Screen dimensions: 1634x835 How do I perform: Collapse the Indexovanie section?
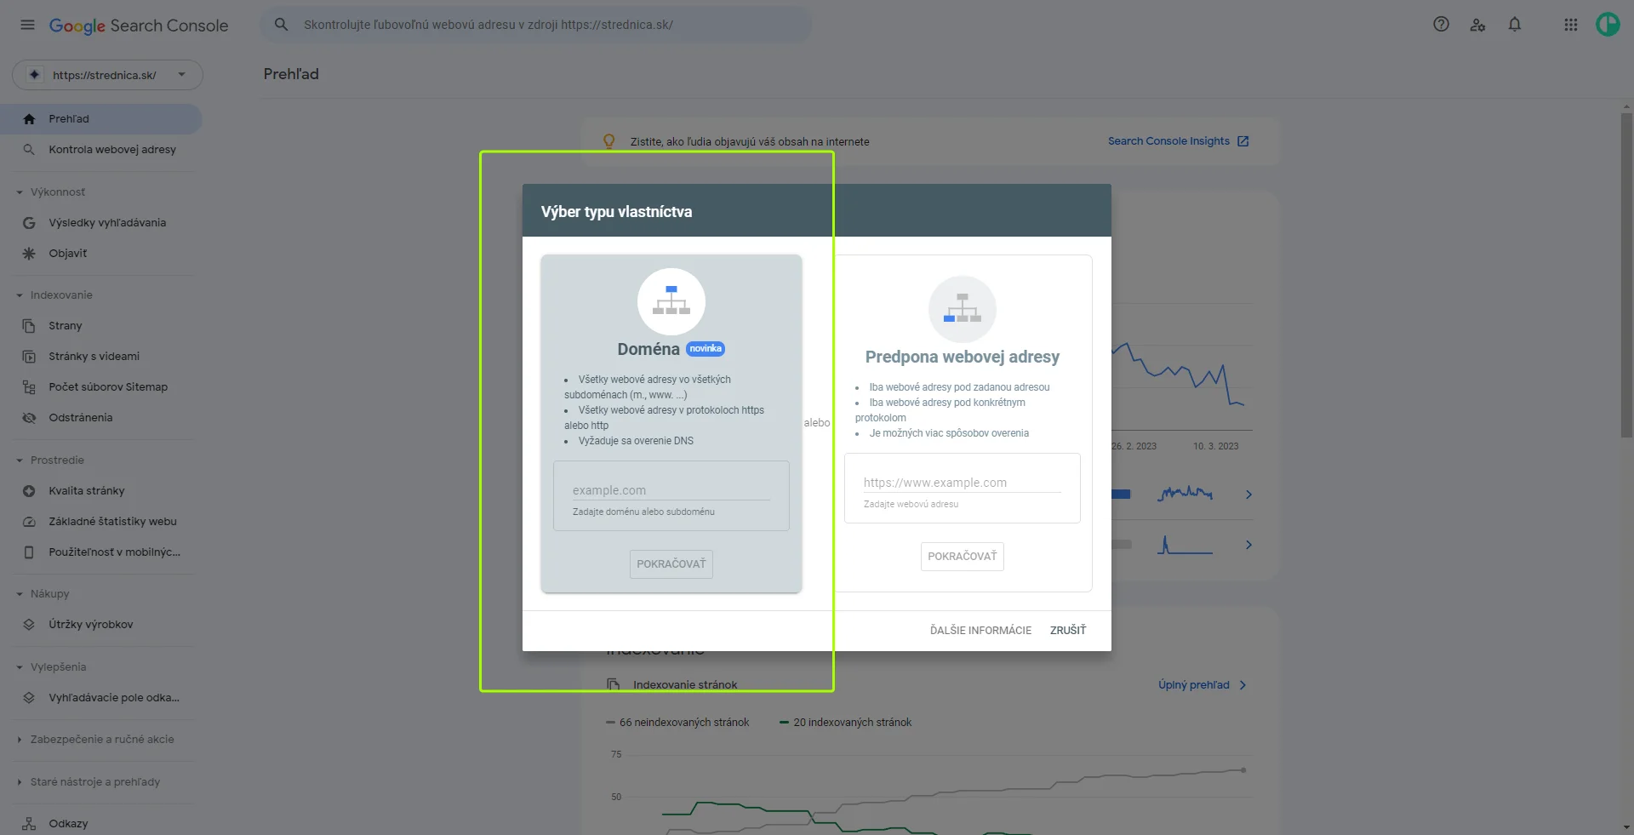point(19,295)
